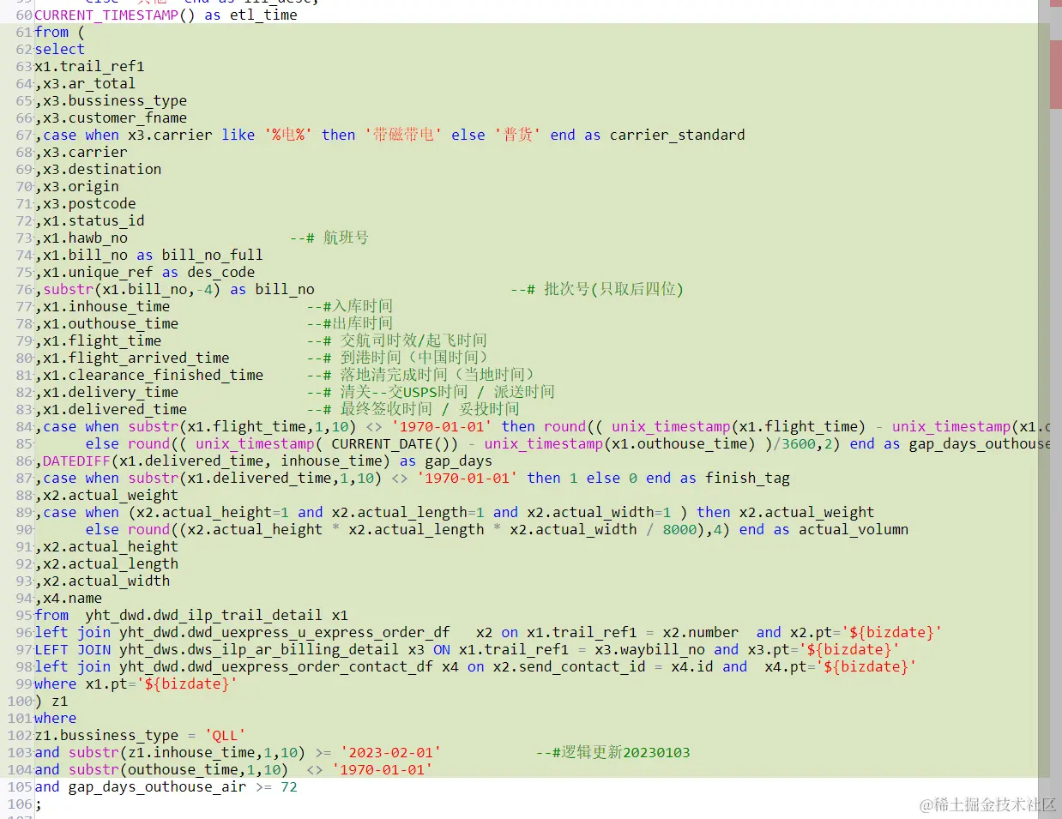Click the 8000 divisor value

coord(679,529)
